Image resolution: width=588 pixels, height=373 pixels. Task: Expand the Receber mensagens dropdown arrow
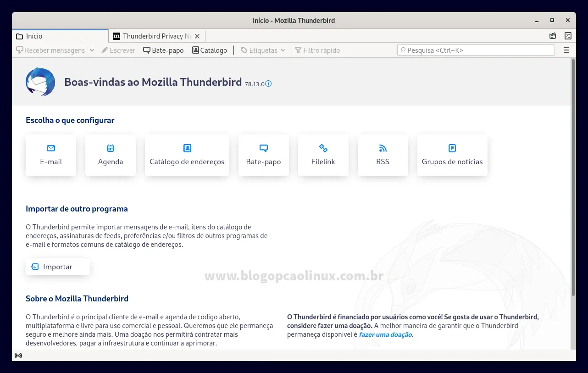click(x=92, y=50)
